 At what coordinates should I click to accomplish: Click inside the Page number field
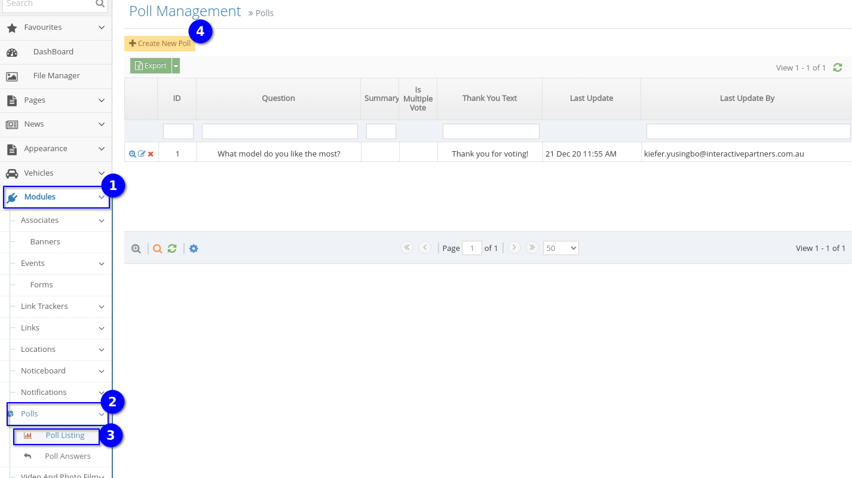point(471,247)
